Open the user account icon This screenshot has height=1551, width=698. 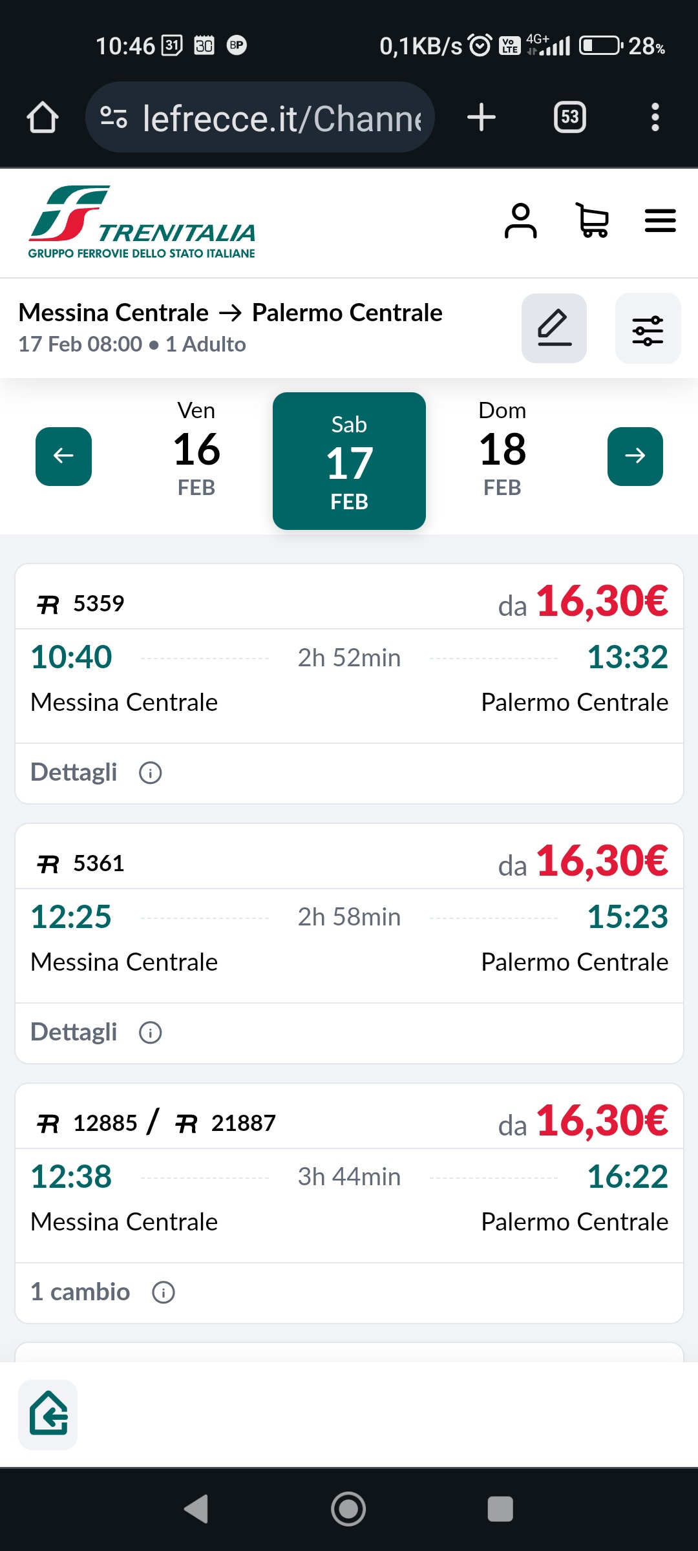(520, 221)
